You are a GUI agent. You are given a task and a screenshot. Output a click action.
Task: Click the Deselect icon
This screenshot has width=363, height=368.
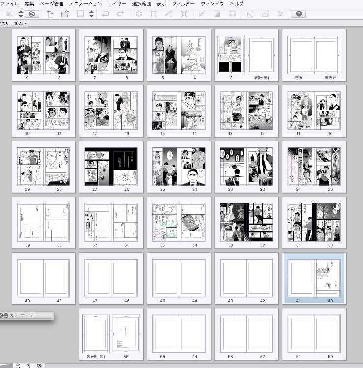pyautogui.click(x=202, y=14)
